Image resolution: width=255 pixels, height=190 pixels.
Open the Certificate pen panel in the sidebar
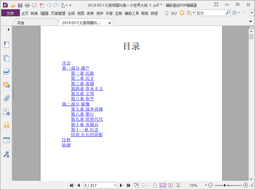[x=7, y=154]
